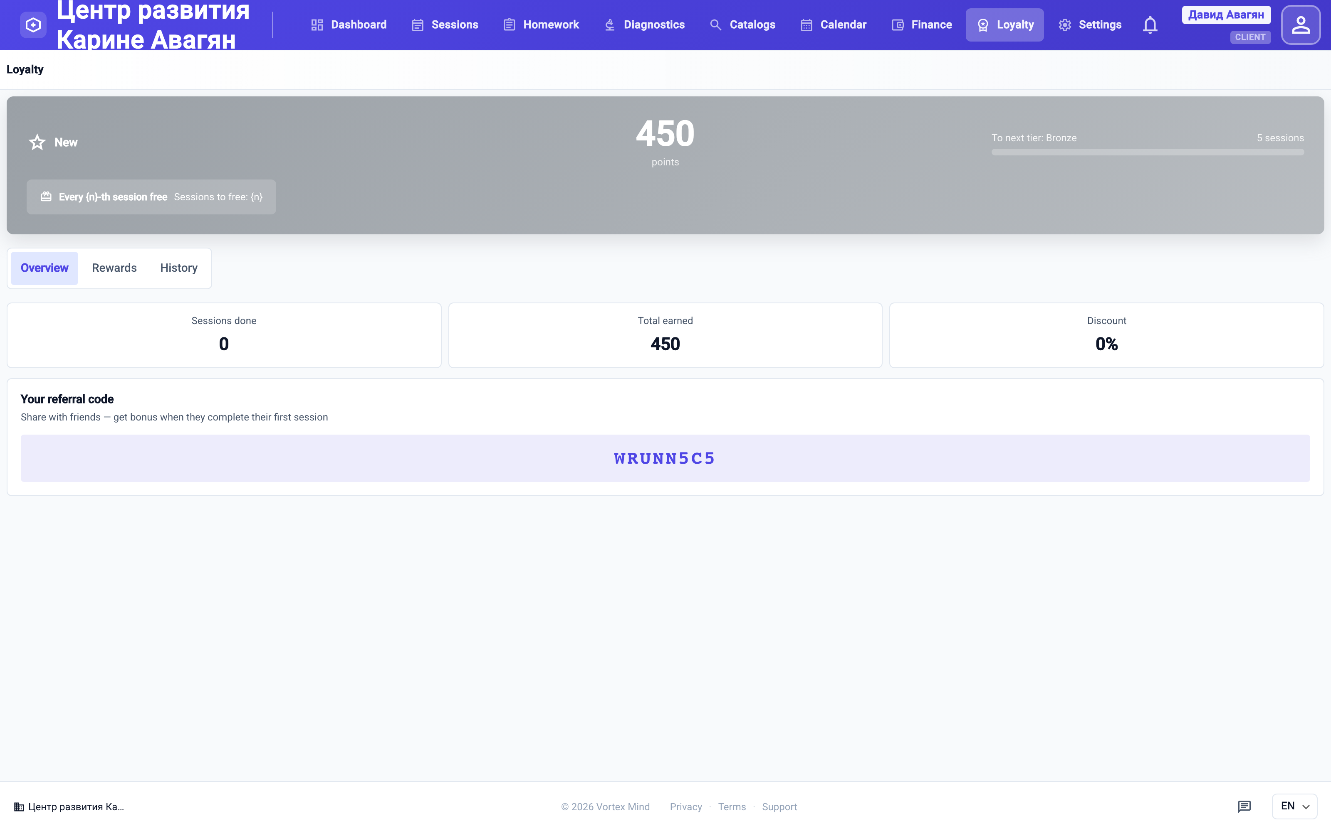Open the Calendar page
1331x831 pixels.
(834, 25)
